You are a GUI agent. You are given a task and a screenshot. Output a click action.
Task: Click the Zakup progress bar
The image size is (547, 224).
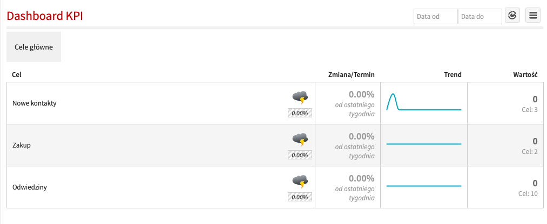pos(300,155)
